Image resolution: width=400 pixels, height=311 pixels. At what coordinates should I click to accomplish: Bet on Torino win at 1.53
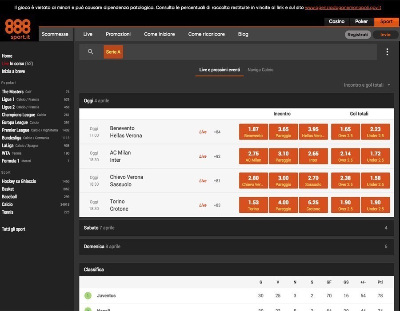click(253, 205)
